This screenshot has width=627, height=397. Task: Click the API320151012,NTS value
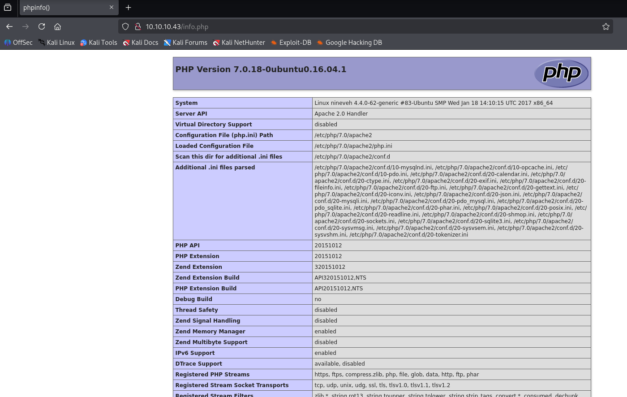click(340, 278)
